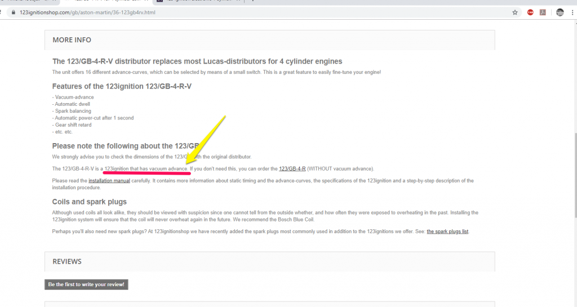Click the MORE INFO section header
The image size is (577, 307).
270,39
